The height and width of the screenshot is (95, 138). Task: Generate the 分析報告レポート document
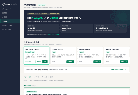tap(70, 62)
